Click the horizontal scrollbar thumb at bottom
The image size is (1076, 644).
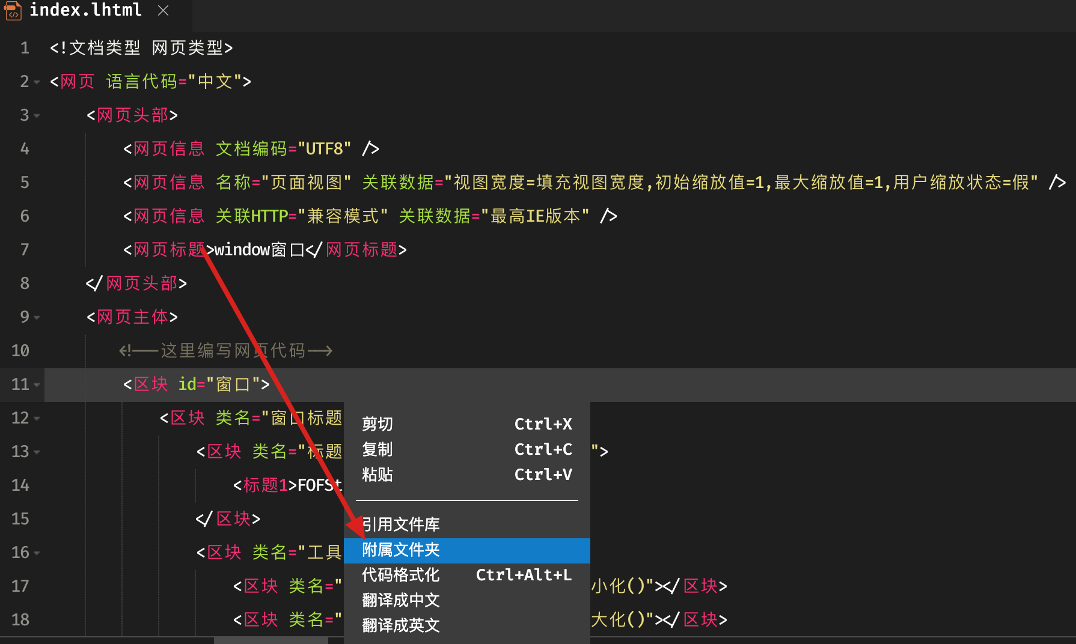click(x=271, y=640)
